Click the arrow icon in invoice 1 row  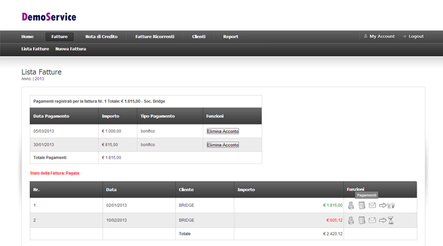382,205
